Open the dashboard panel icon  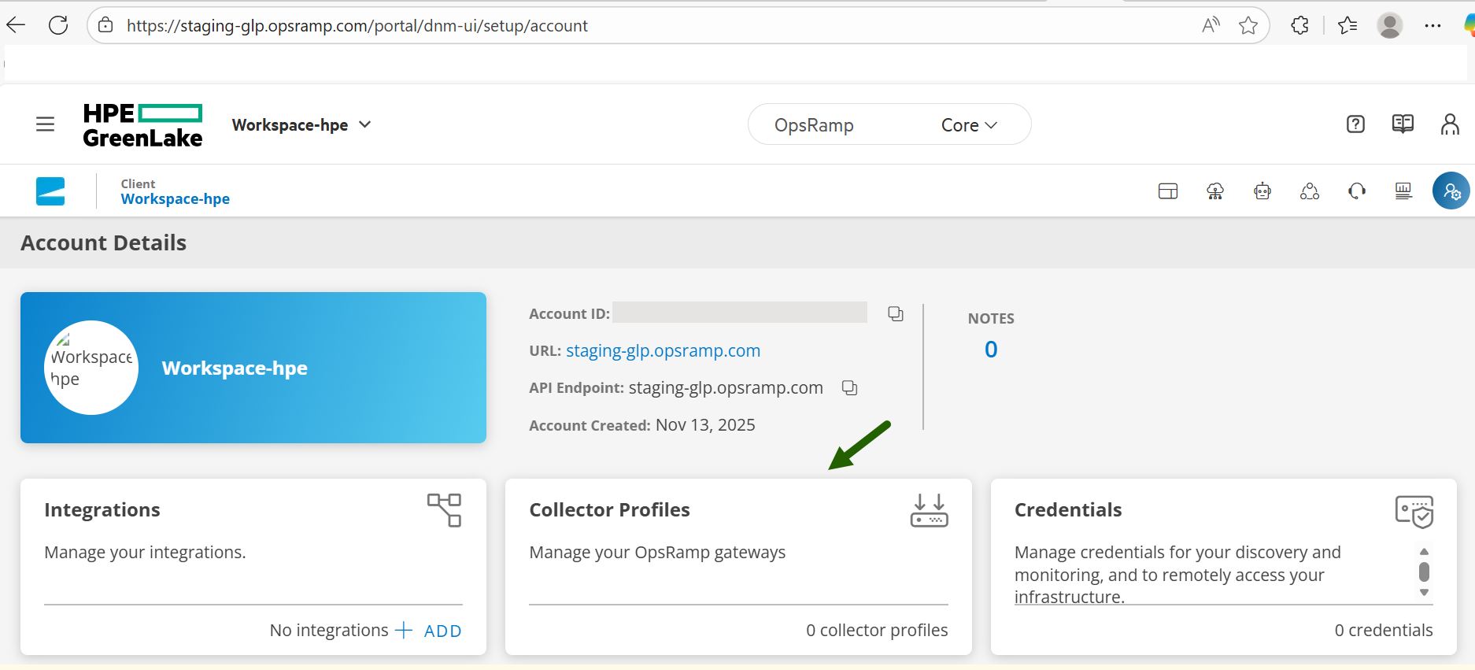pyautogui.click(x=1168, y=191)
